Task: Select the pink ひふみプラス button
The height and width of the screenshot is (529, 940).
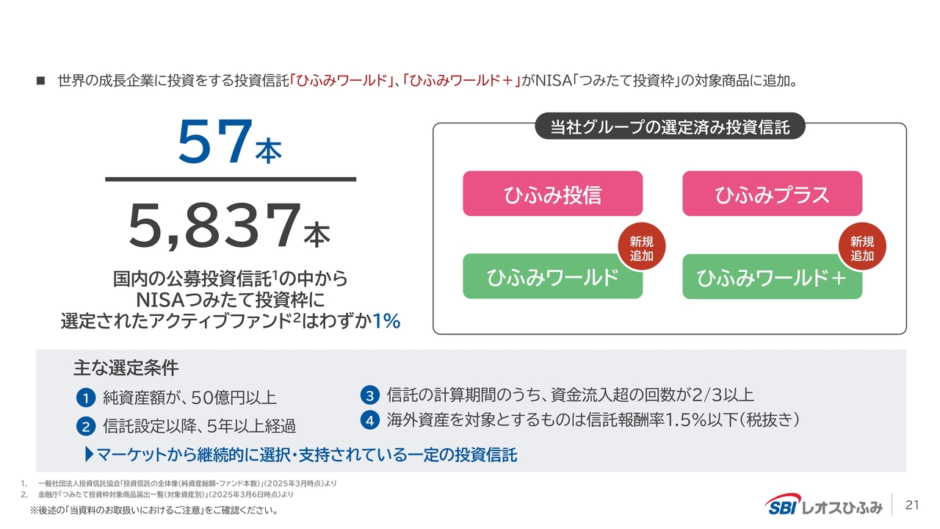Action: click(x=772, y=194)
